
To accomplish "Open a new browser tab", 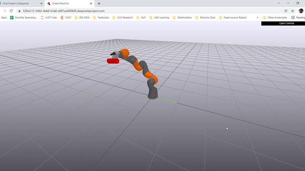I will pyautogui.click(x=99, y=3).
